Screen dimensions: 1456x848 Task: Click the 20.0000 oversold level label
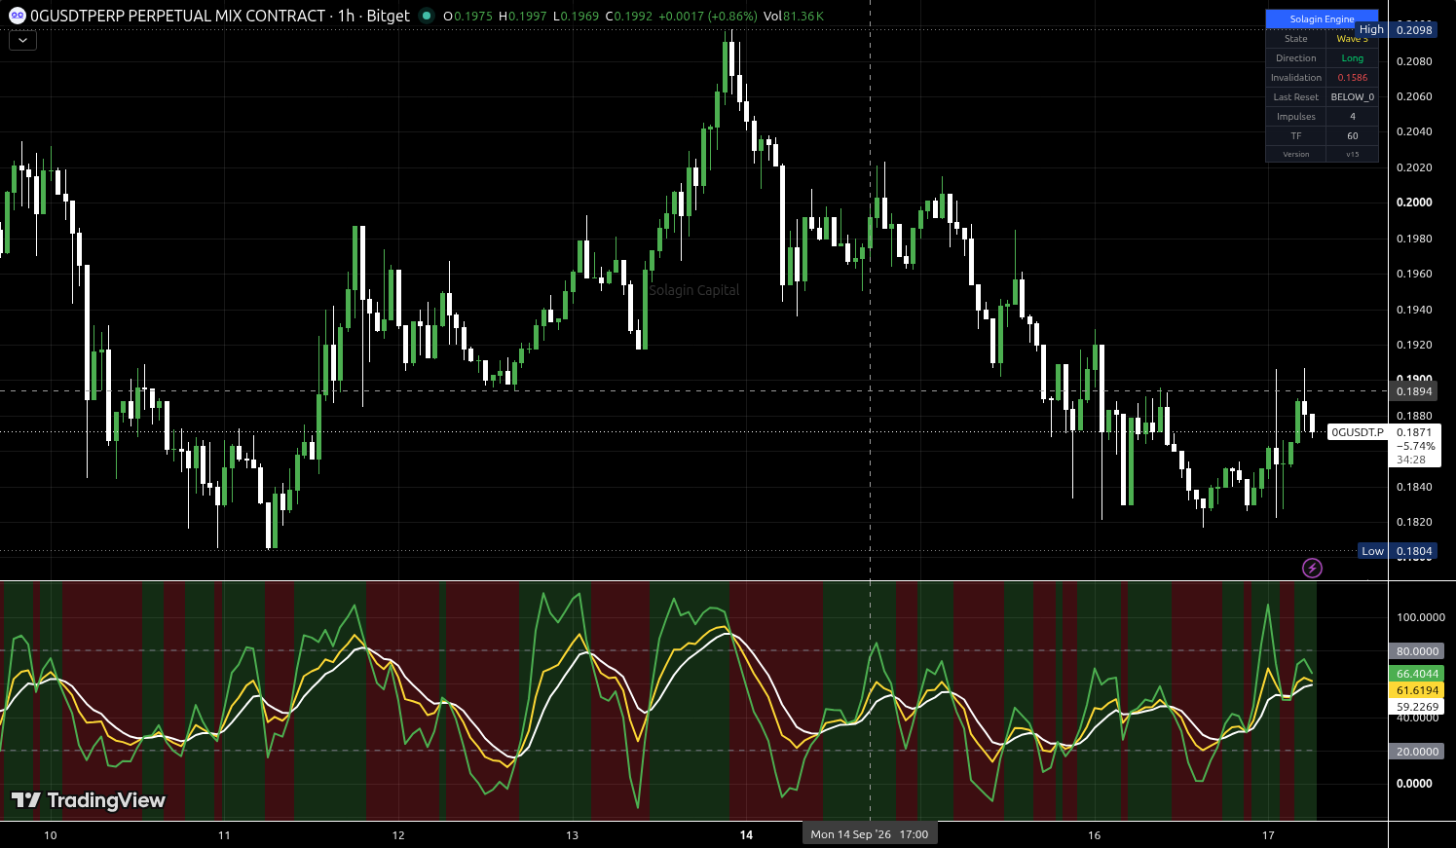(x=1417, y=752)
